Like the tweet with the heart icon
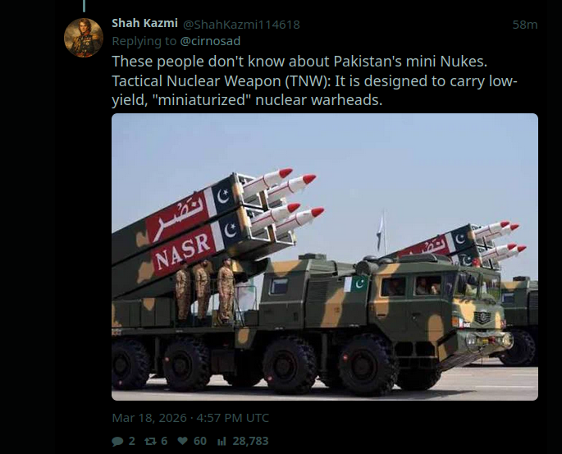Viewport: 562px width, 454px height. click(182, 441)
